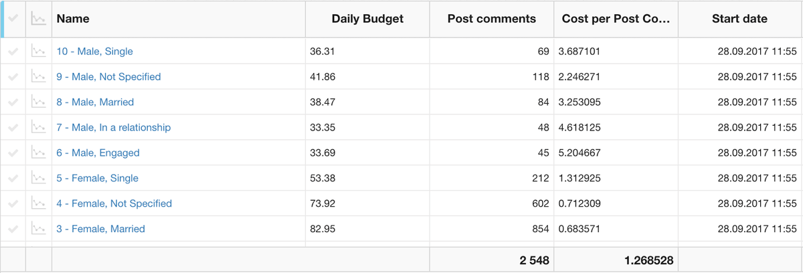Open chart icon for 8 - Male, Married
This screenshot has width=803, height=273.
(39, 102)
